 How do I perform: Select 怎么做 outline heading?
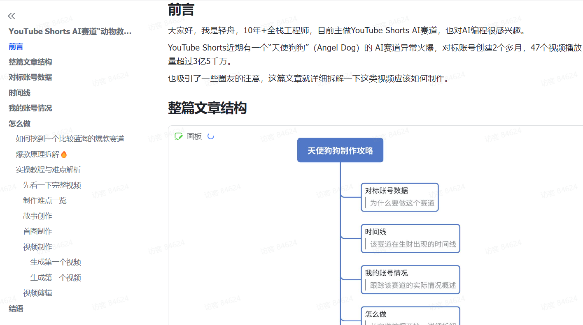[x=20, y=124]
